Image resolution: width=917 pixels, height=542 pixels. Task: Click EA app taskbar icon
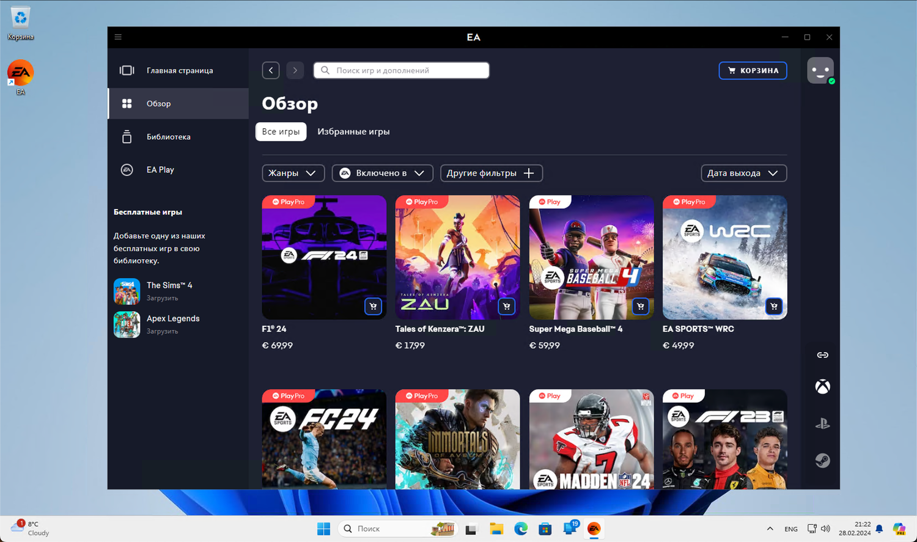click(594, 529)
